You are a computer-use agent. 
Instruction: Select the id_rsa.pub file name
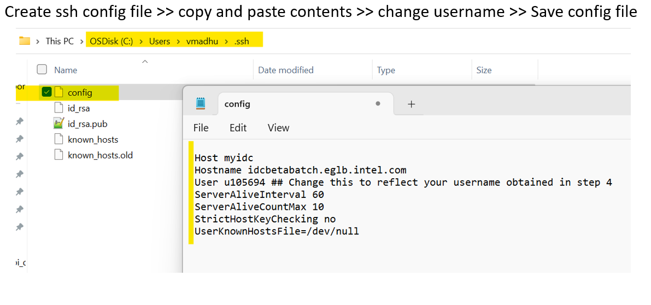pyautogui.click(x=87, y=124)
